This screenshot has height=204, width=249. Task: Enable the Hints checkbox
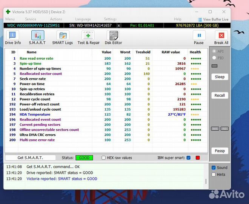coord(214,175)
